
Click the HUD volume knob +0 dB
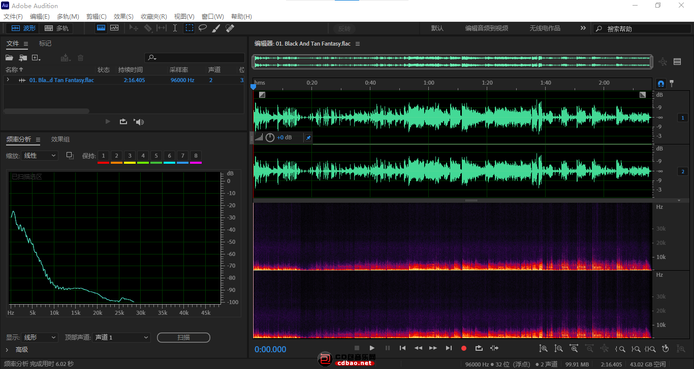coord(270,137)
